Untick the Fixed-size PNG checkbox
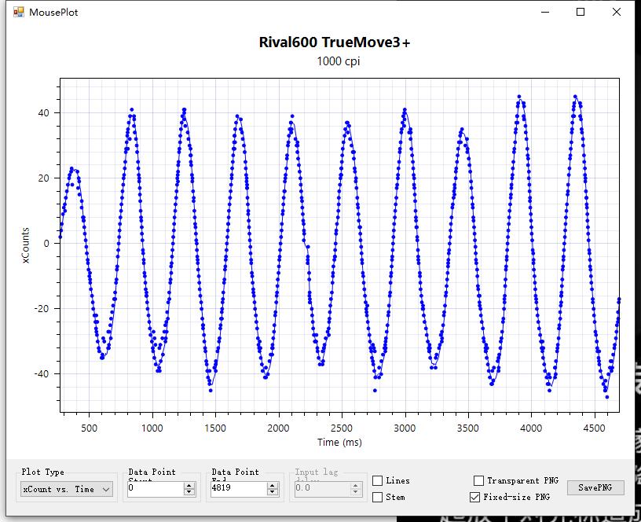The width and height of the screenshot is (641, 522). tap(474, 497)
